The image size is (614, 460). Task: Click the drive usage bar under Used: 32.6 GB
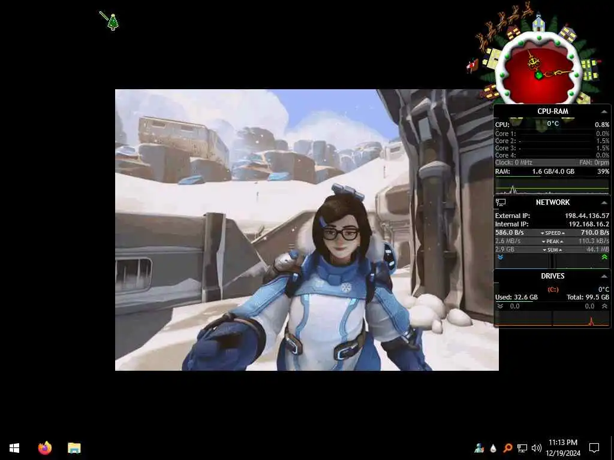[552, 302]
